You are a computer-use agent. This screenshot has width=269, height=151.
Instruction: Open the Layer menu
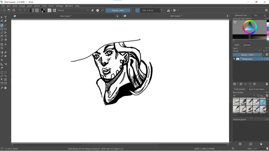click(30, 6)
